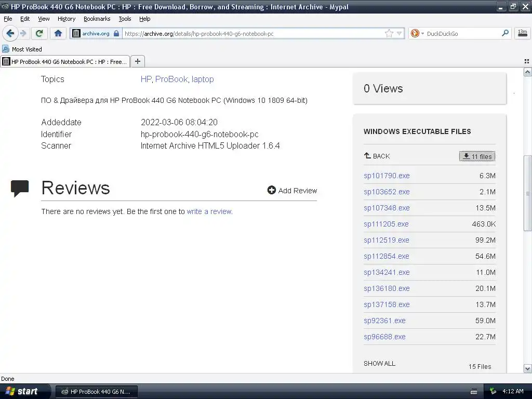Open the History menu
The height and width of the screenshot is (399, 532).
point(66,19)
